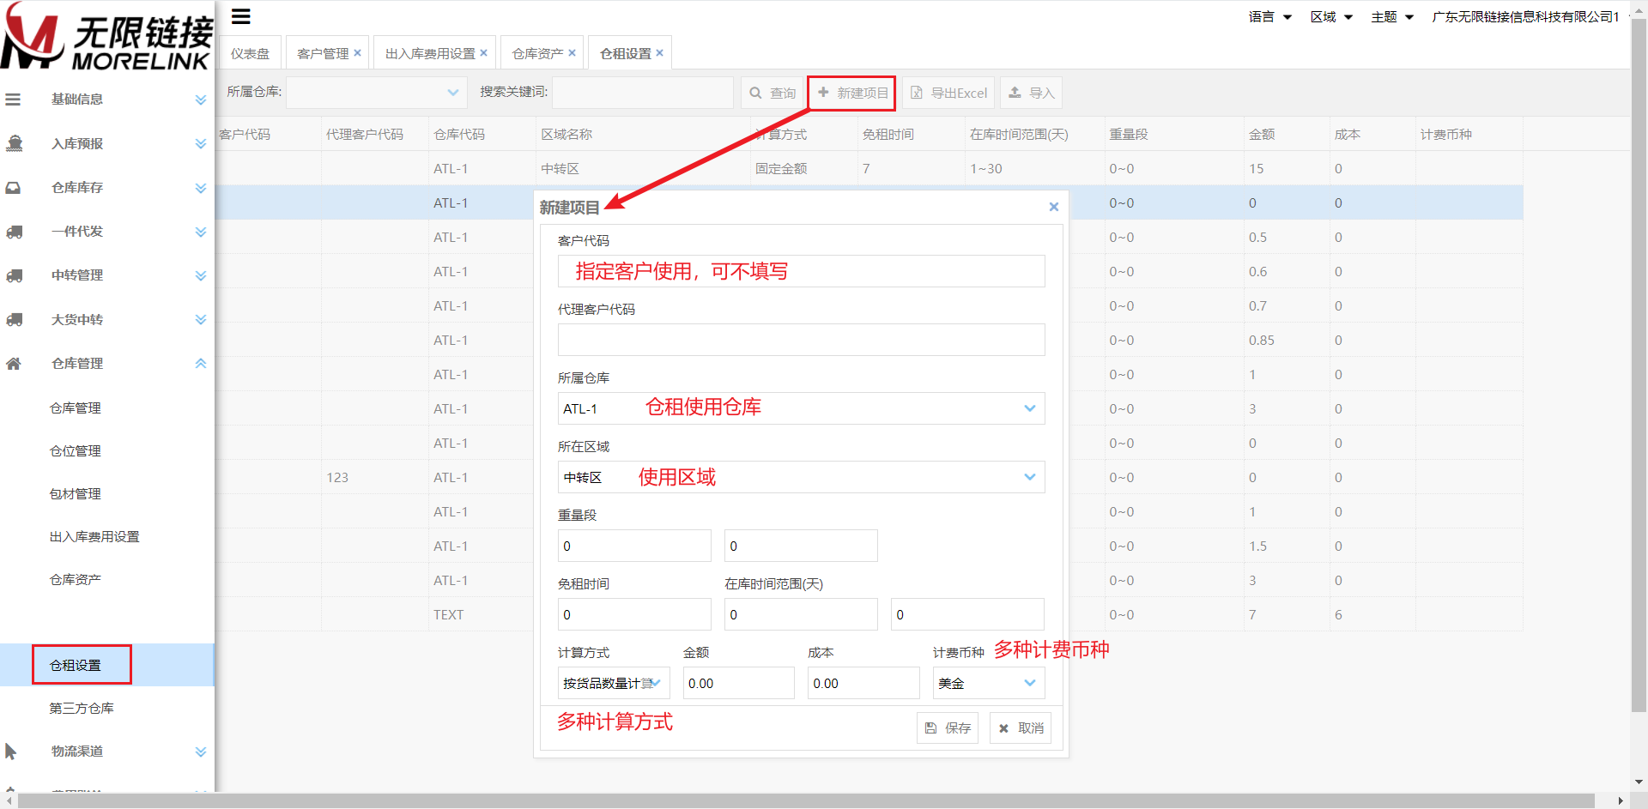Viewport: 1648px width, 809px height.
Task: Open the 语言 menu
Action: [x=1270, y=16]
